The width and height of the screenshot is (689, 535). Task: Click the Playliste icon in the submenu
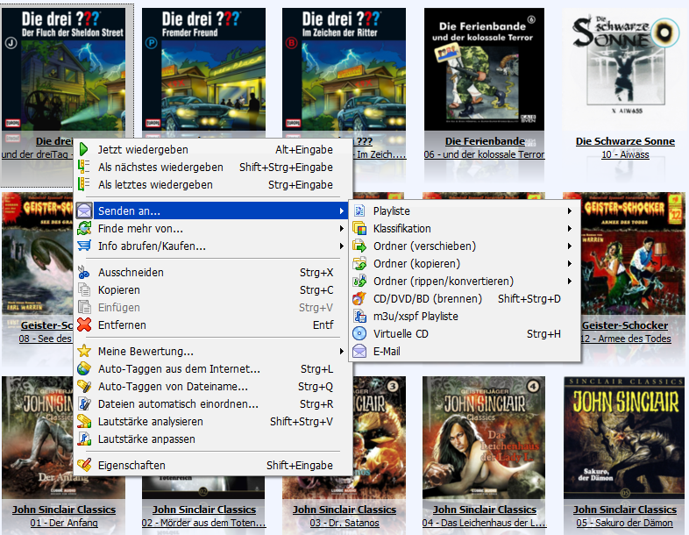(359, 211)
